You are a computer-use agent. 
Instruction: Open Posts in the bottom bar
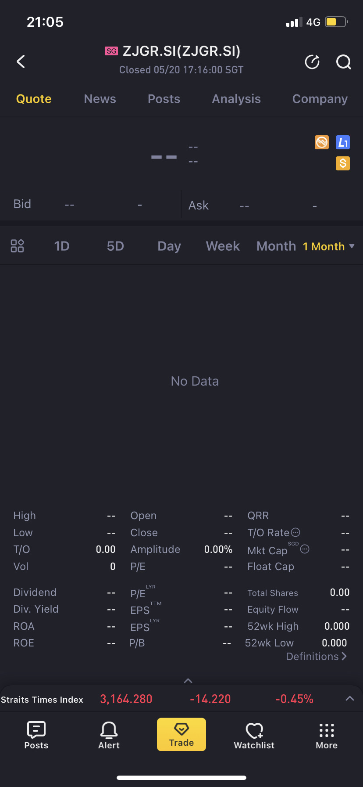pos(36,735)
